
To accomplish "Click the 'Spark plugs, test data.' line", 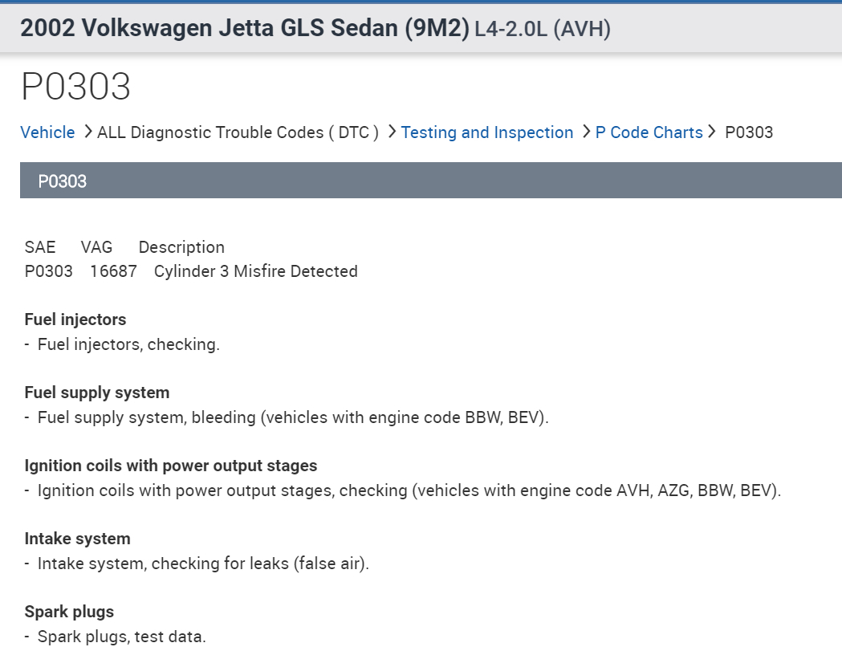I will tap(121, 637).
